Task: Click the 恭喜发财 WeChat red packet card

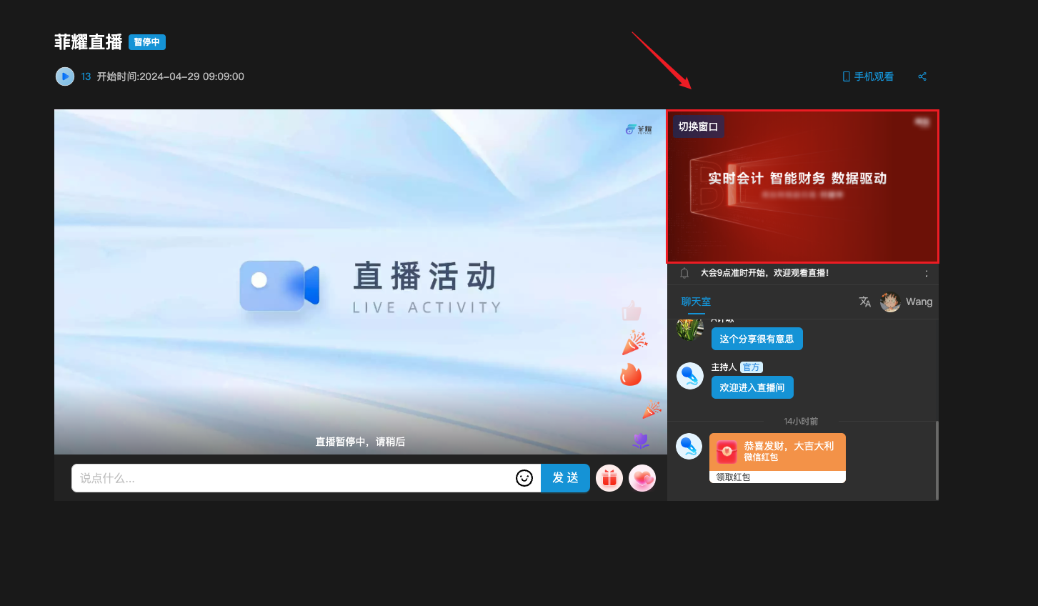Action: [777, 451]
